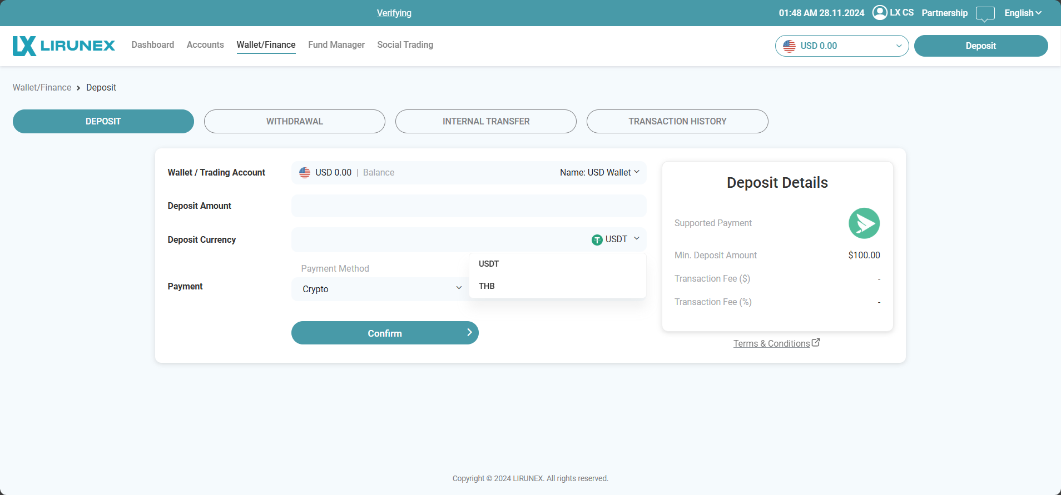Open the Social Trading menu item
The image size is (1061, 495).
[405, 45]
